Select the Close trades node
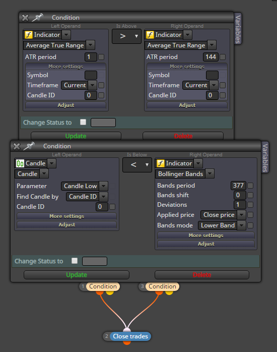This screenshot has height=352, width=277. (130, 336)
